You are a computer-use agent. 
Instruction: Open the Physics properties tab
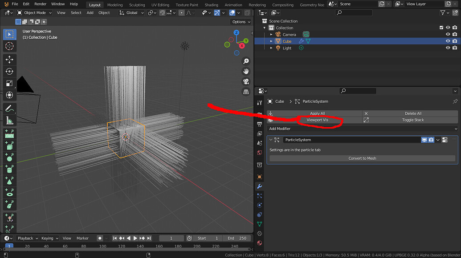click(259, 205)
